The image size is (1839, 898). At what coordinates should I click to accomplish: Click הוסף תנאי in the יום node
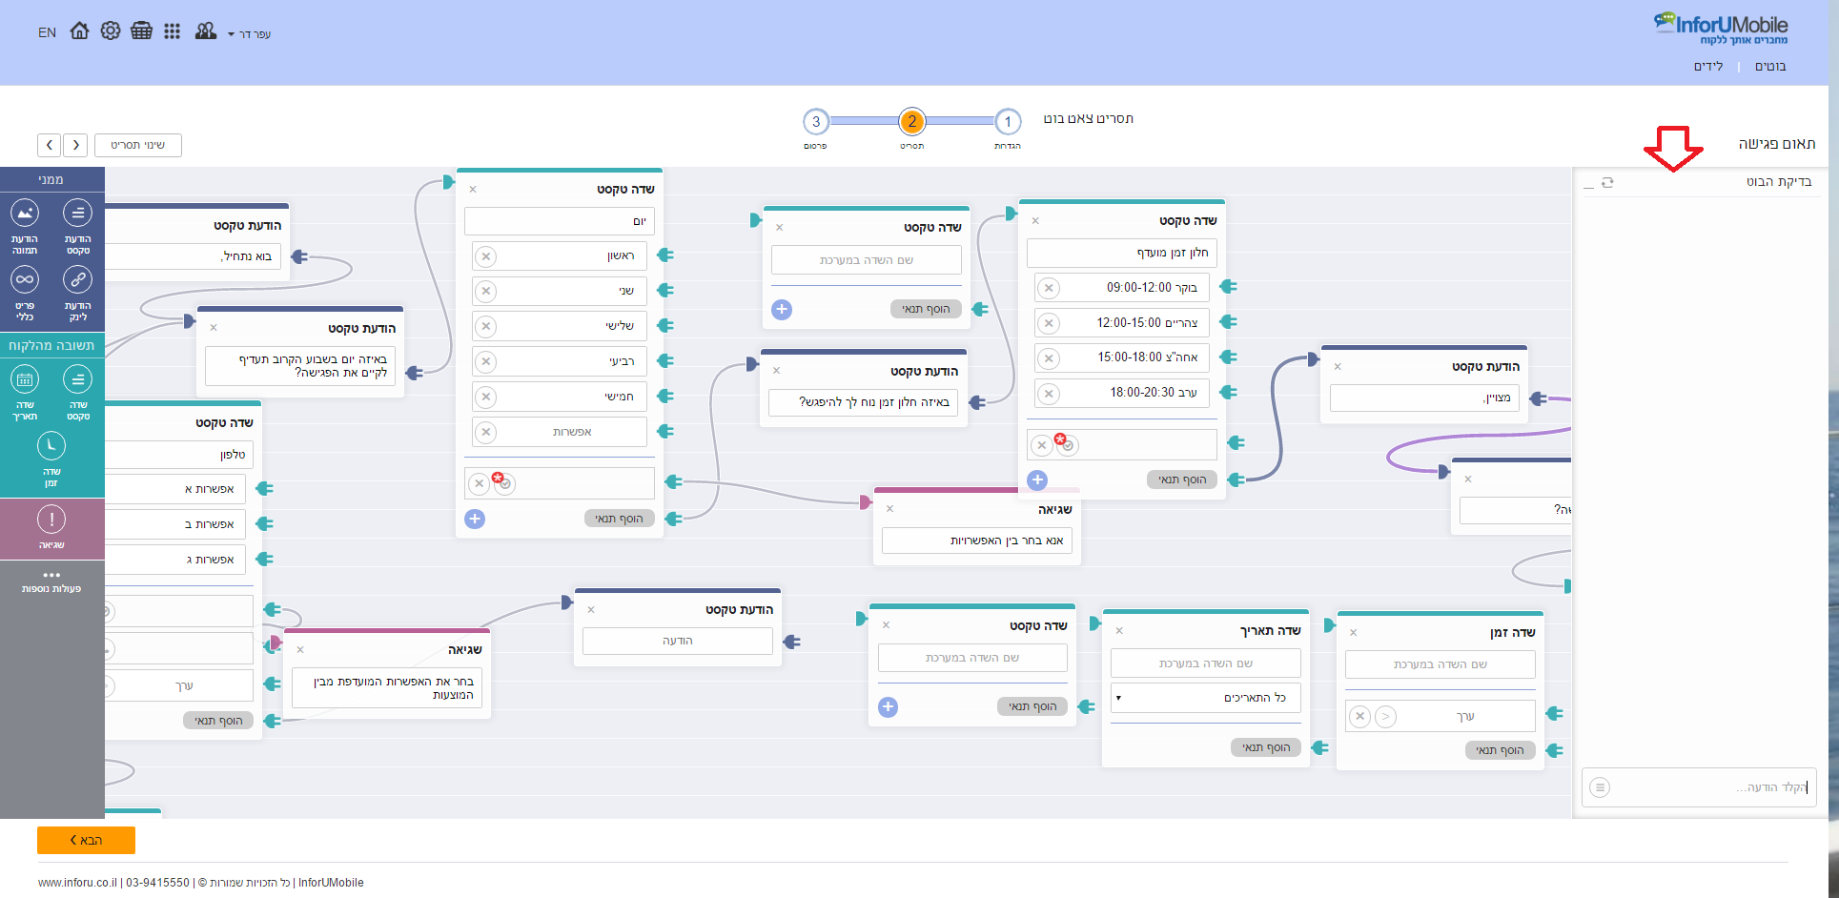click(620, 519)
